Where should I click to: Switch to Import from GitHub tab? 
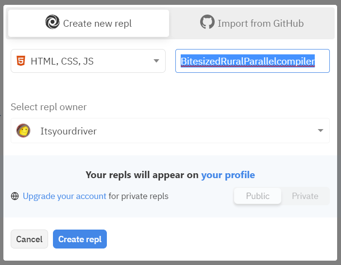coord(252,23)
